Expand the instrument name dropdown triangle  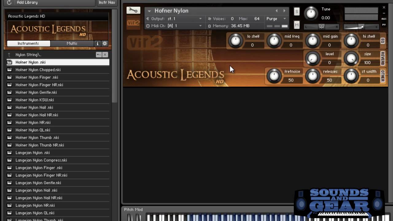(149, 11)
